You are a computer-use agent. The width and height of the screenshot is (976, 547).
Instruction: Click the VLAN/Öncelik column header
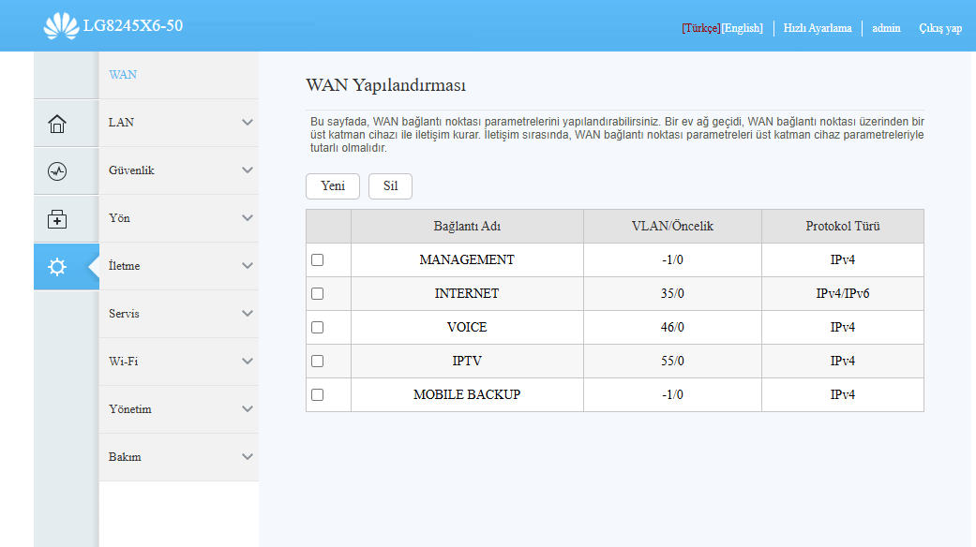tap(672, 227)
